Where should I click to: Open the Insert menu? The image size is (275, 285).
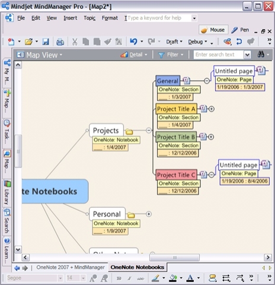point(71,18)
